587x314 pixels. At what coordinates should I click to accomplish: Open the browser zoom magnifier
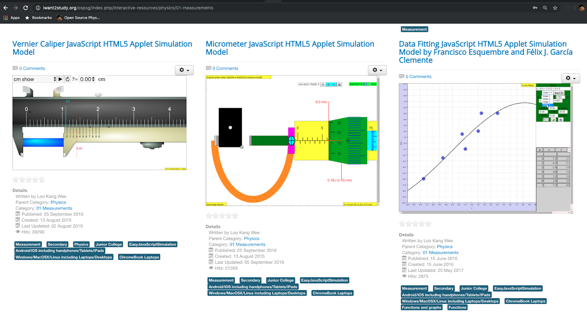545,8
